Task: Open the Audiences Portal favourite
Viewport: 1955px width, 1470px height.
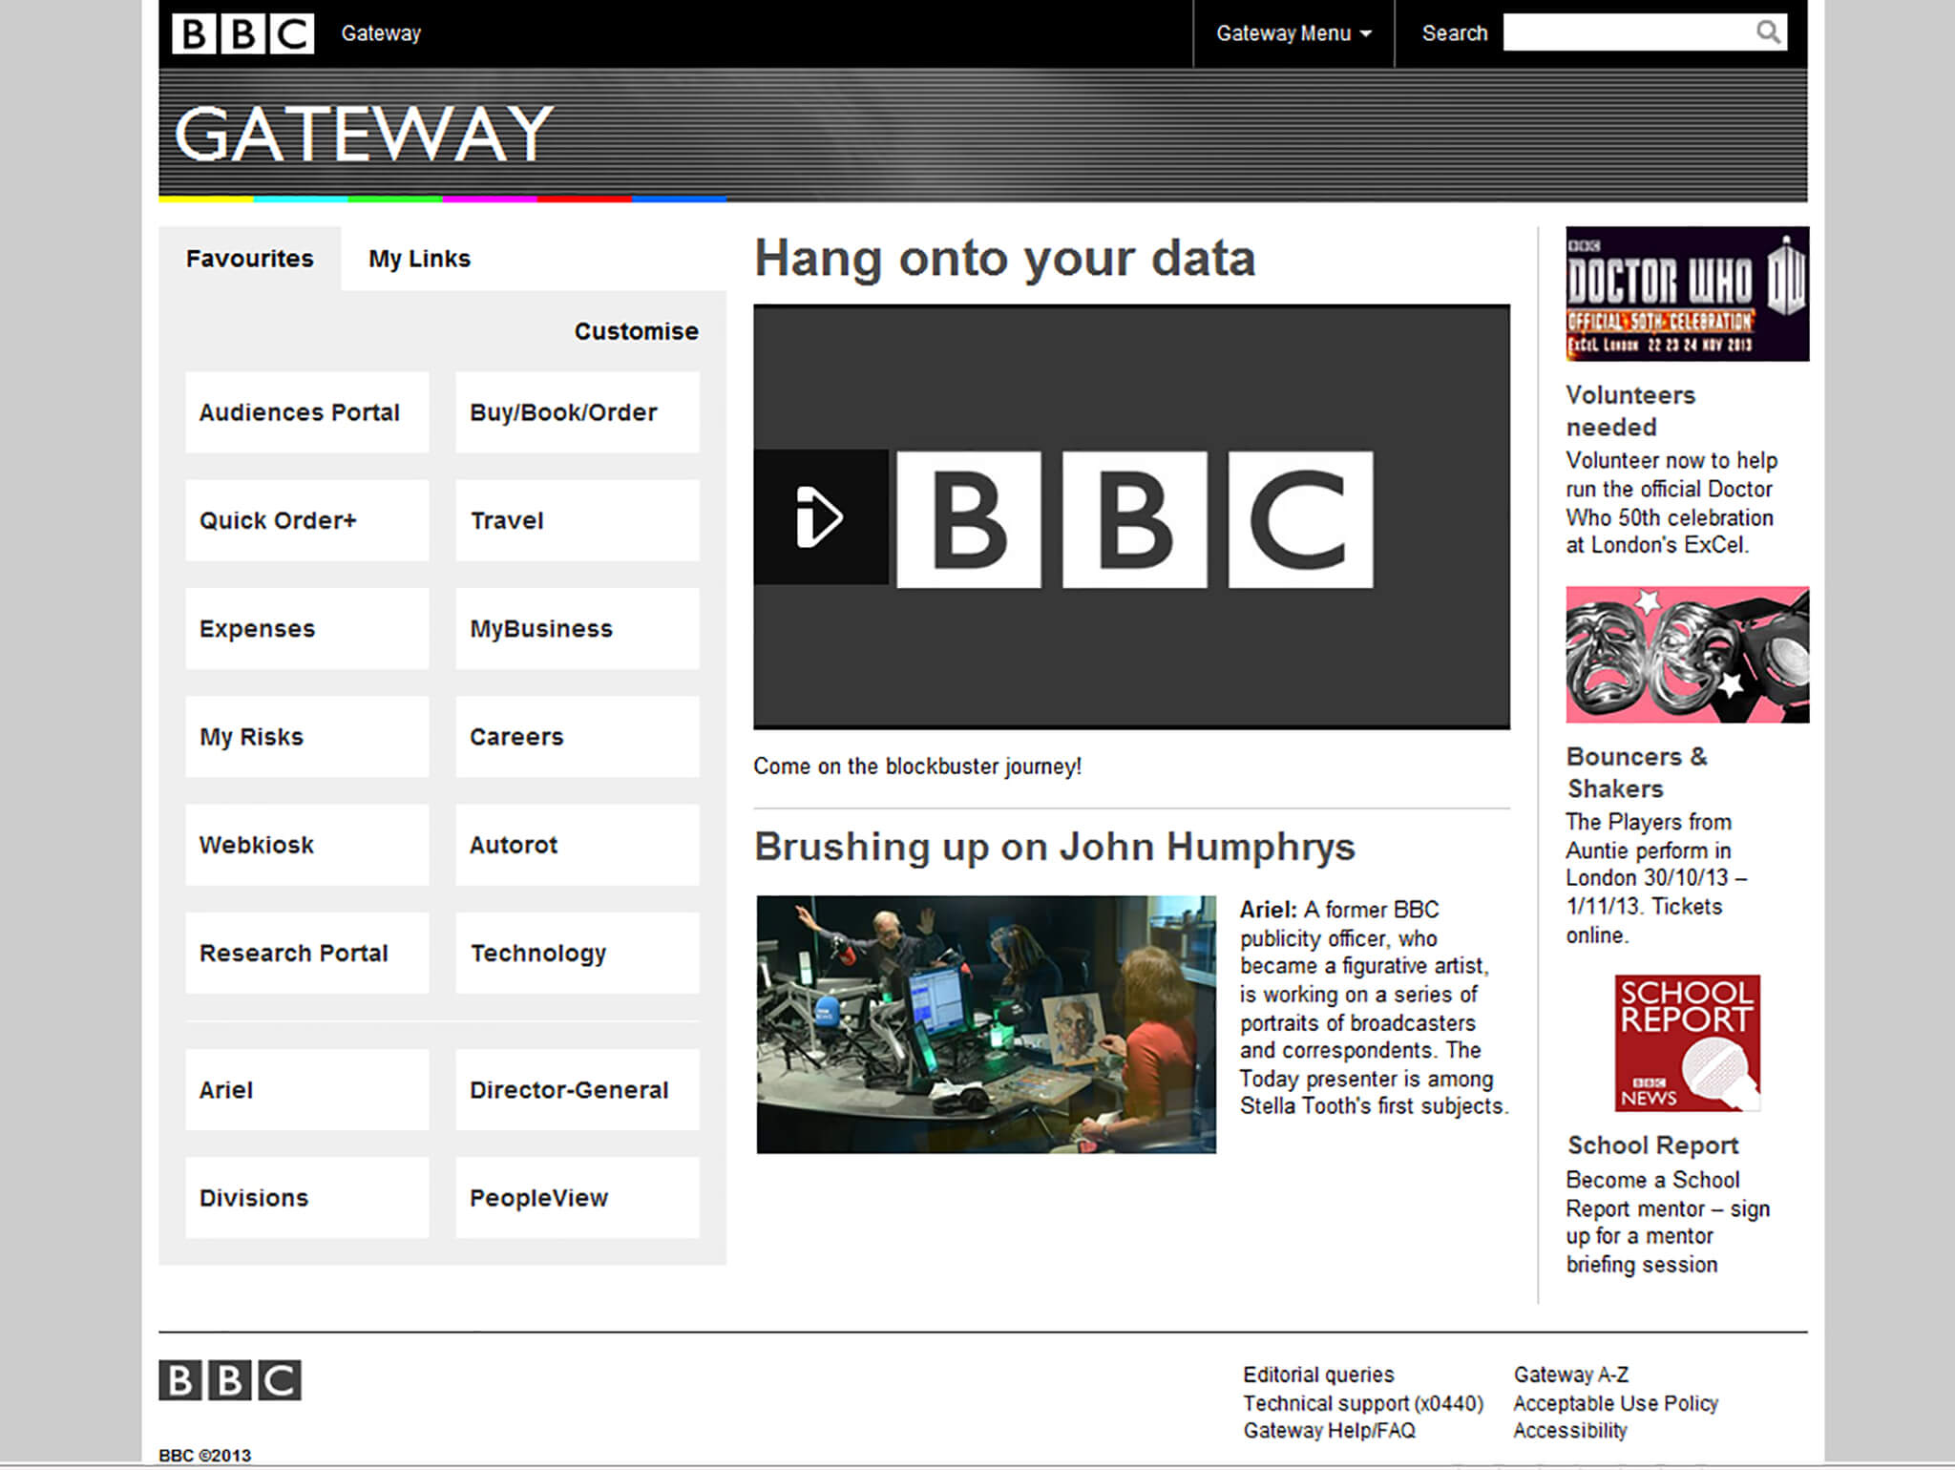Action: 307,412
